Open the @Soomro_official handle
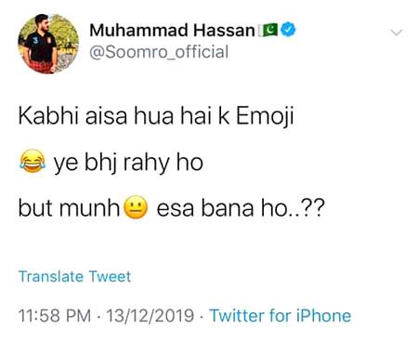418x341 pixels. (159, 52)
